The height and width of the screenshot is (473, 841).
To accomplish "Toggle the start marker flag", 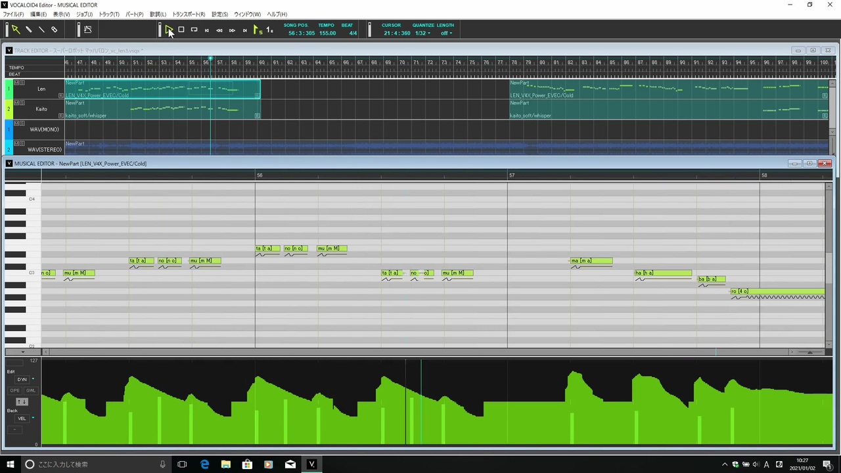I will [x=258, y=30].
